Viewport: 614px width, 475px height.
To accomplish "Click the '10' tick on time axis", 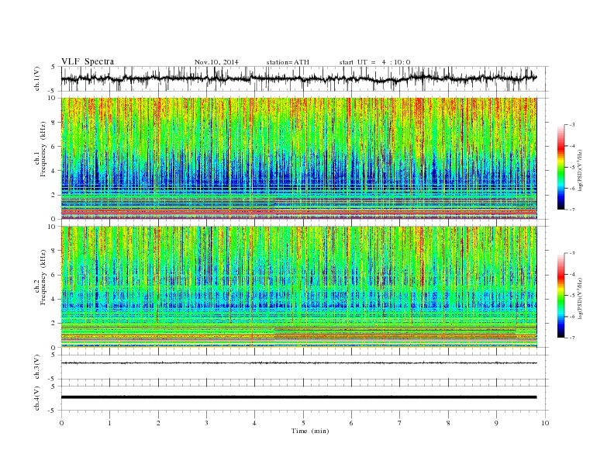I will 545,423.
